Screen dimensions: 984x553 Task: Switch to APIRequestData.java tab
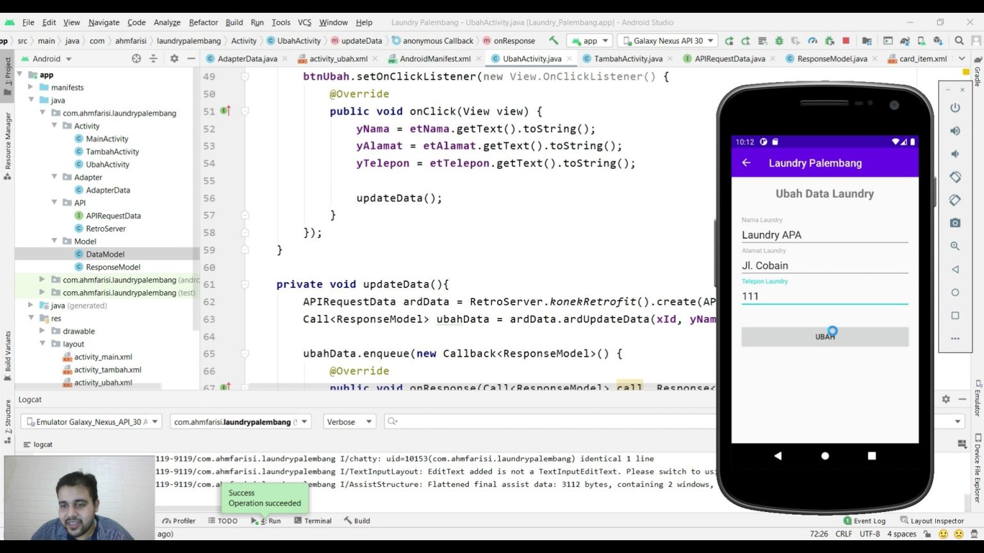pyautogui.click(x=729, y=58)
